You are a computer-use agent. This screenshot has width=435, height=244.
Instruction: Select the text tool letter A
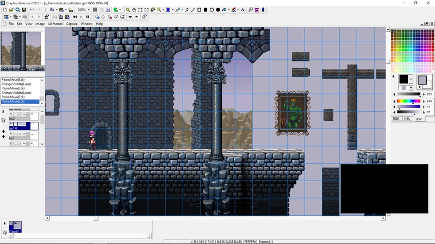243,10
